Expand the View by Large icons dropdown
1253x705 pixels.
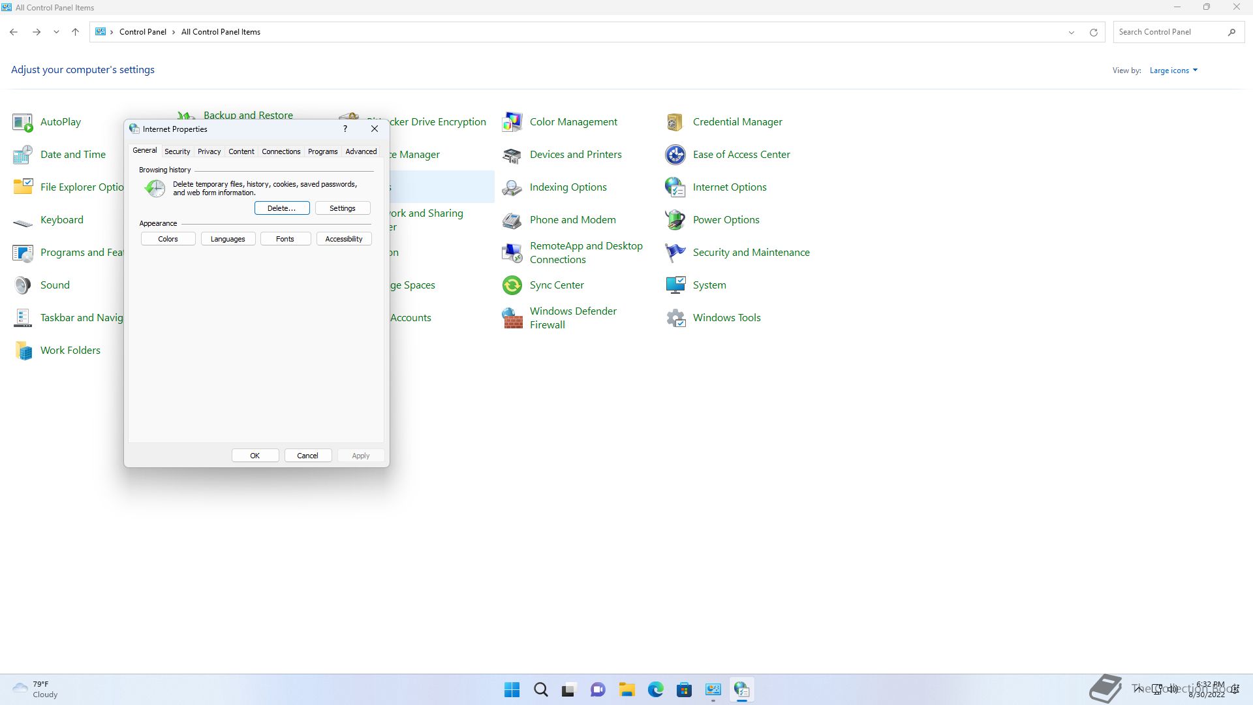pyautogui.click(x=1173, y=70)
